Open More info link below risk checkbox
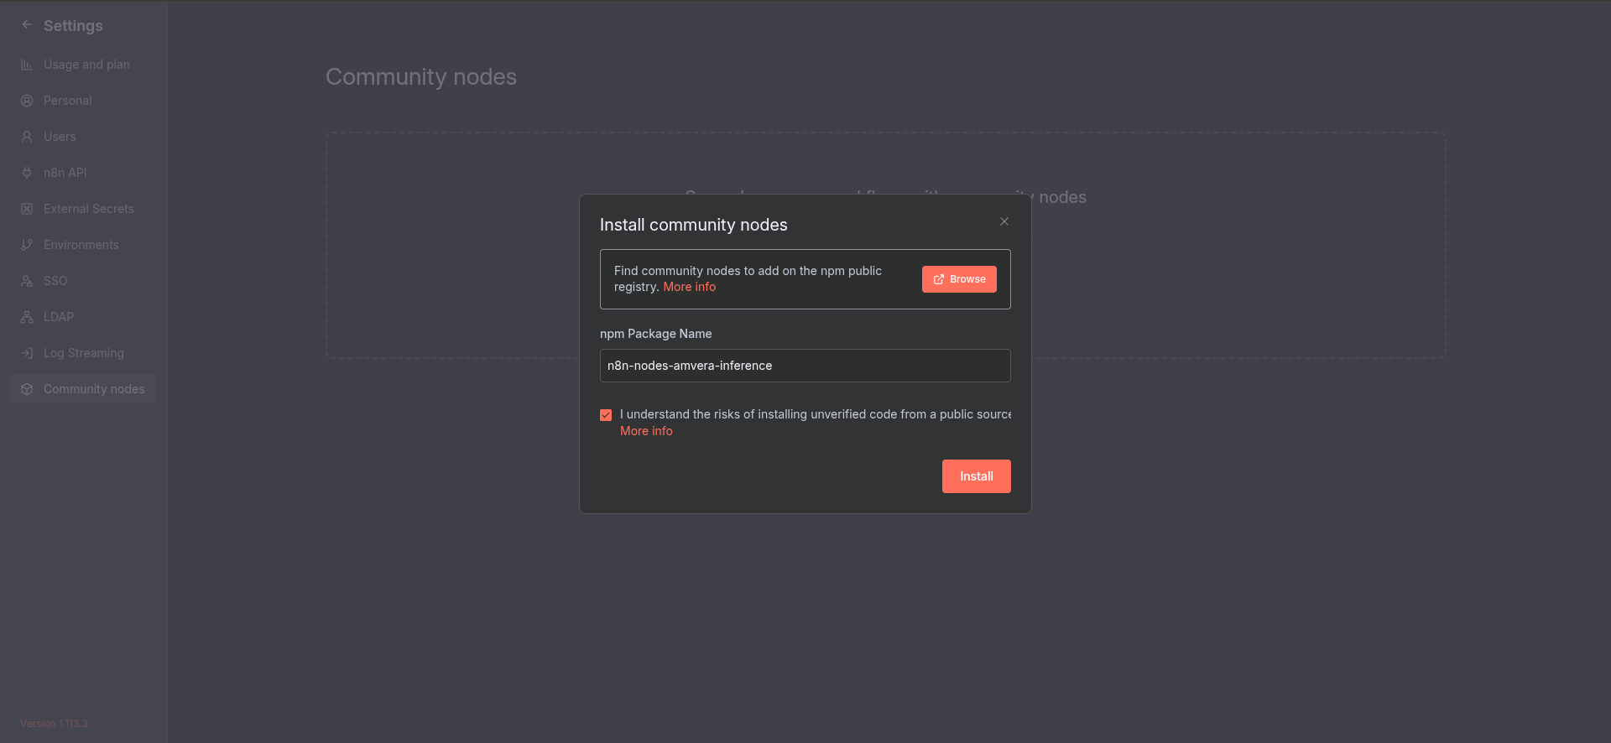 click(x=646, y=431)
